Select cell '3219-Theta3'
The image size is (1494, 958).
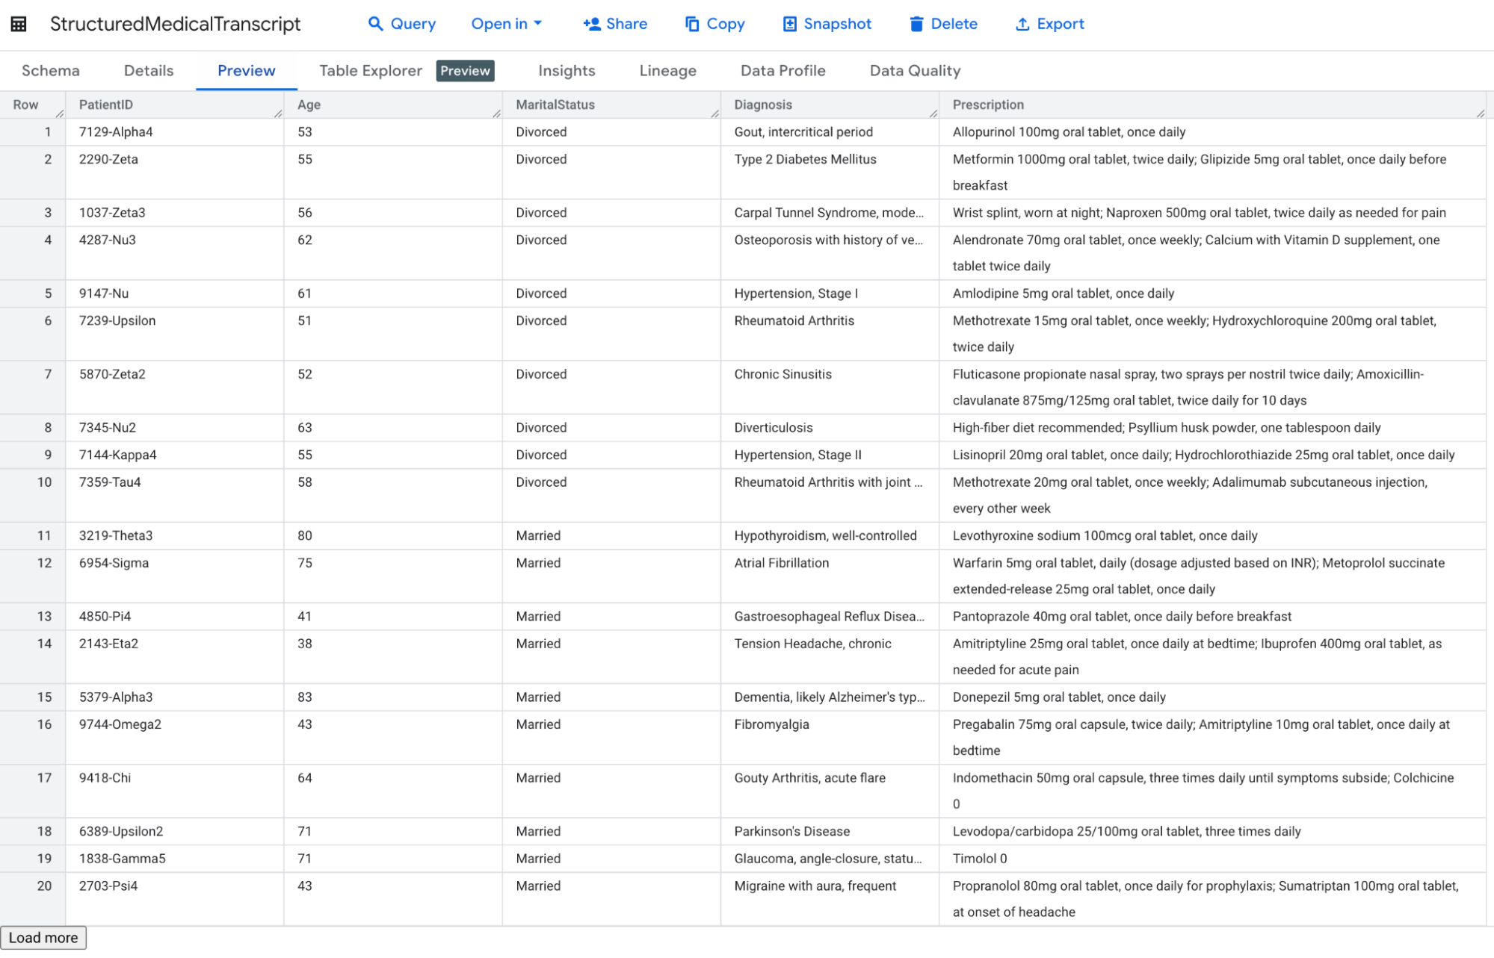pyautogui.click(x=175, y=535)
